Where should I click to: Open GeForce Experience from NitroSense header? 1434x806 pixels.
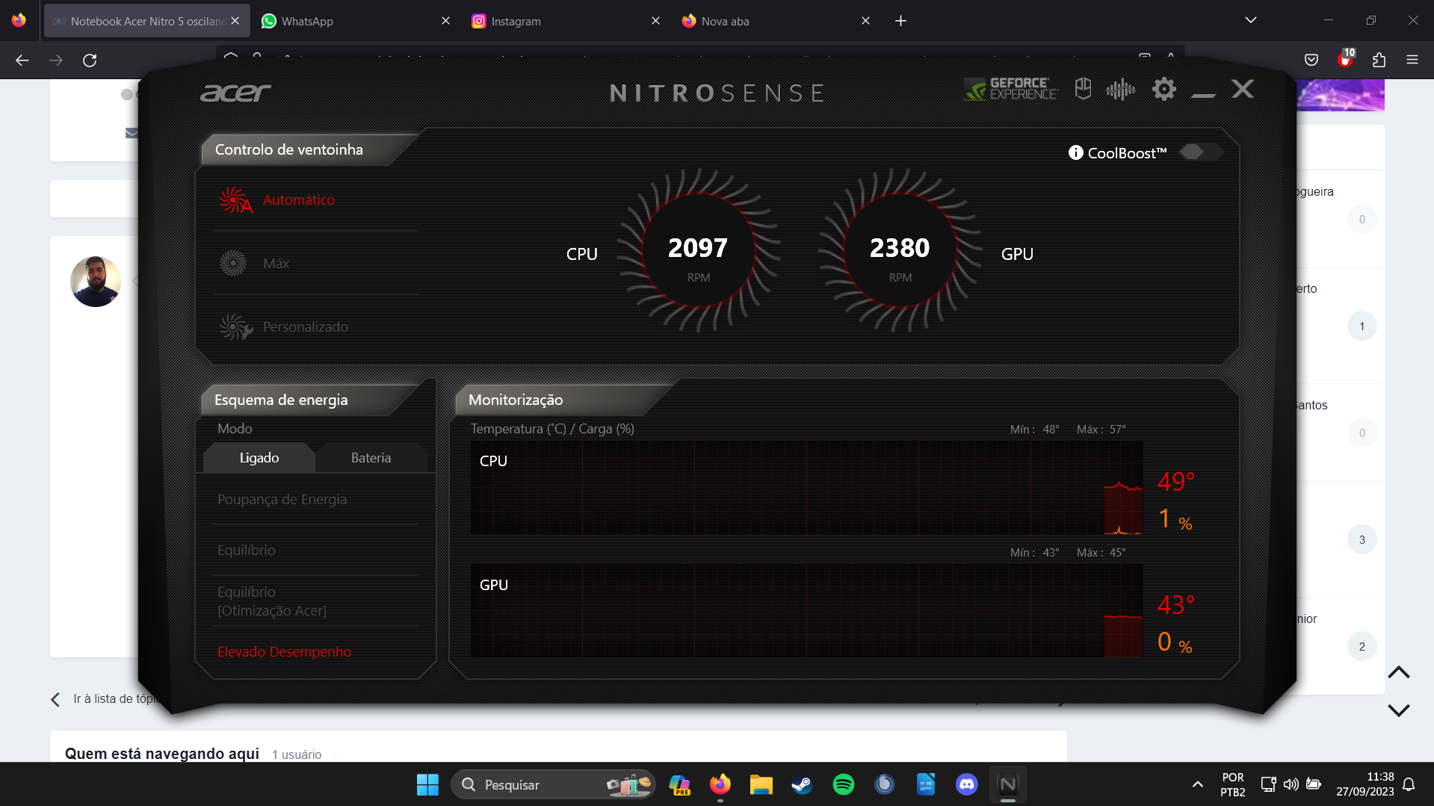point(1010,90)
